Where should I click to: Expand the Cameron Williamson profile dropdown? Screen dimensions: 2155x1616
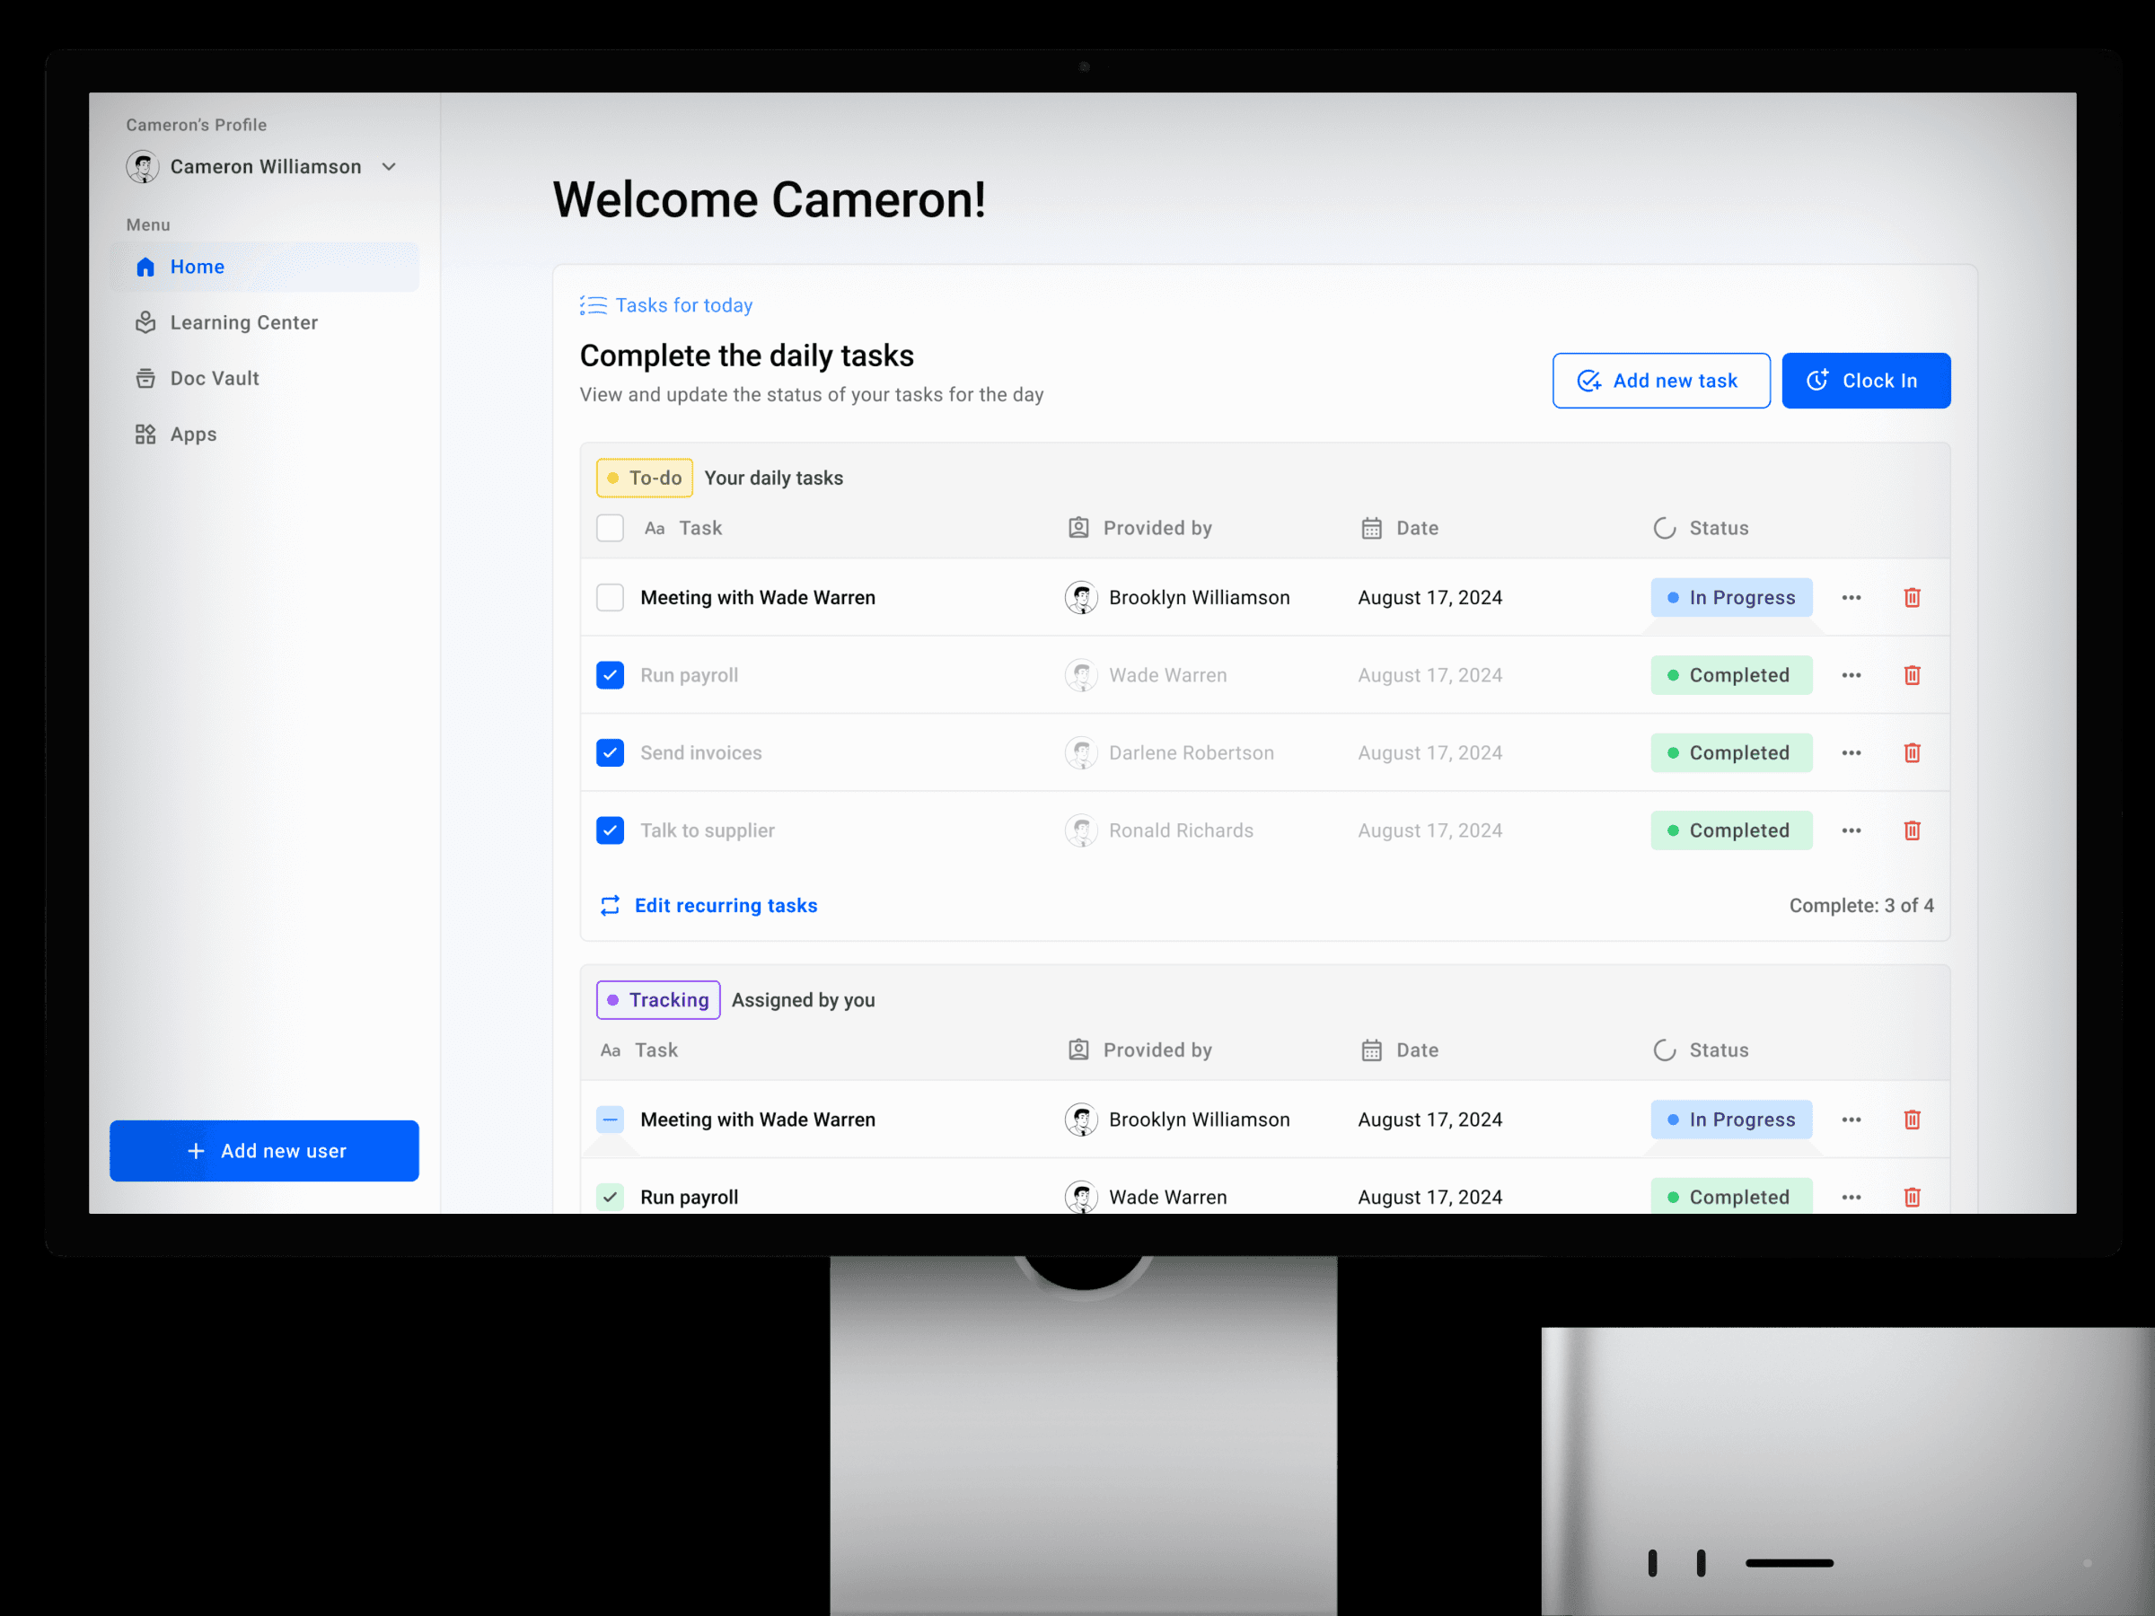tap(389, 167)
